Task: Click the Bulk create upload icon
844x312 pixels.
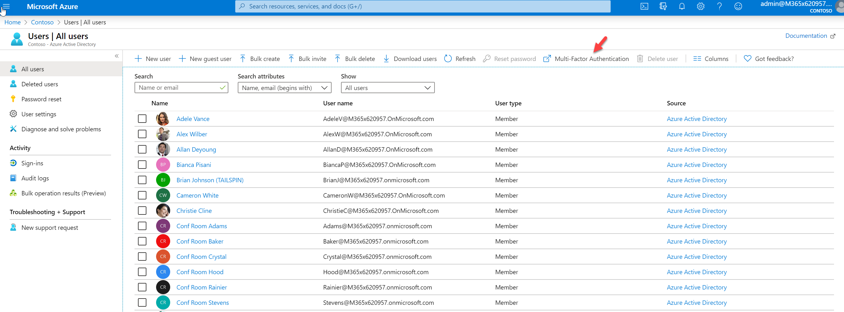Action: [242, 58]
